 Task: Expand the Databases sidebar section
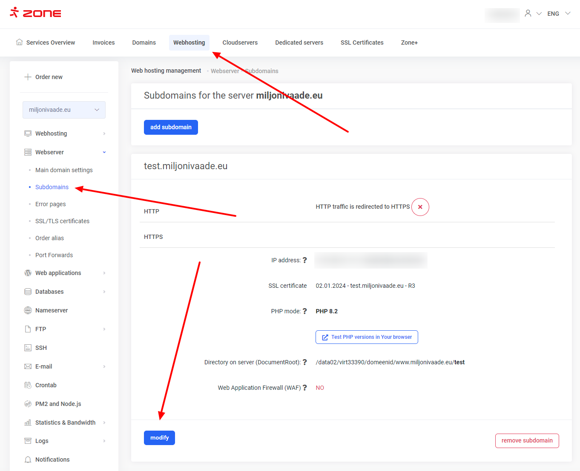(x=104, y=292)
